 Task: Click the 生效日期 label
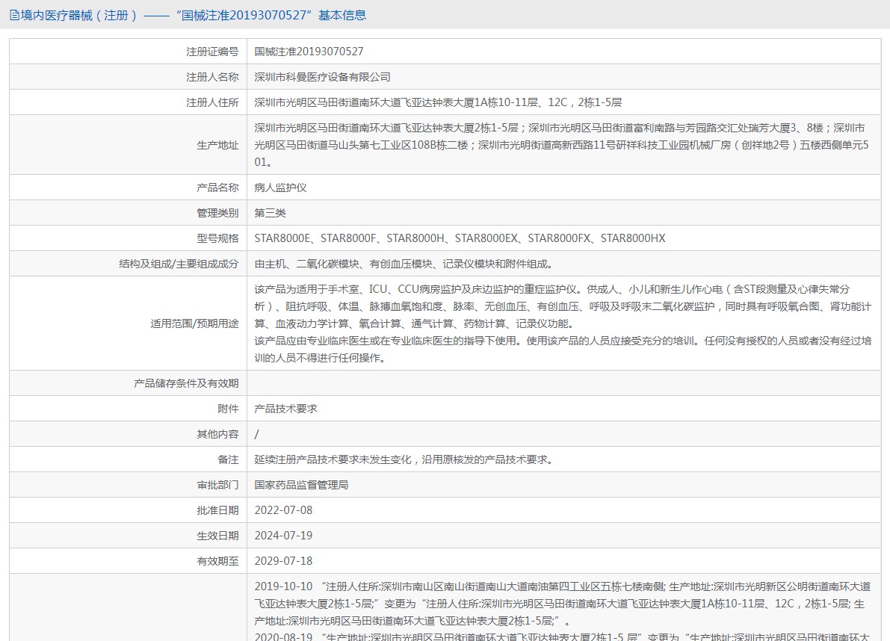pyautogui.click(x=217, y=536)
